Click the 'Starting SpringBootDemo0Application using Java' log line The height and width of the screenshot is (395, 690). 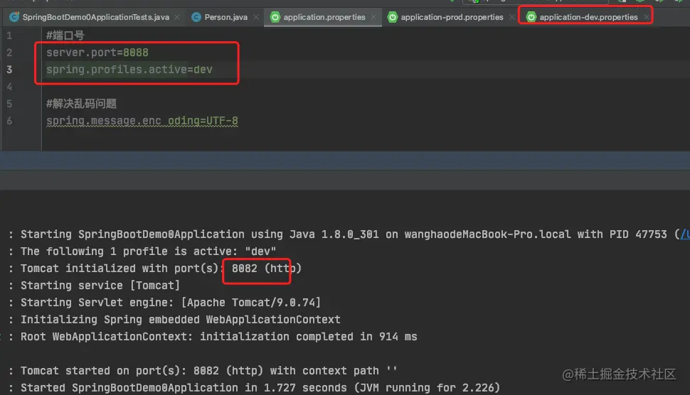350,234
